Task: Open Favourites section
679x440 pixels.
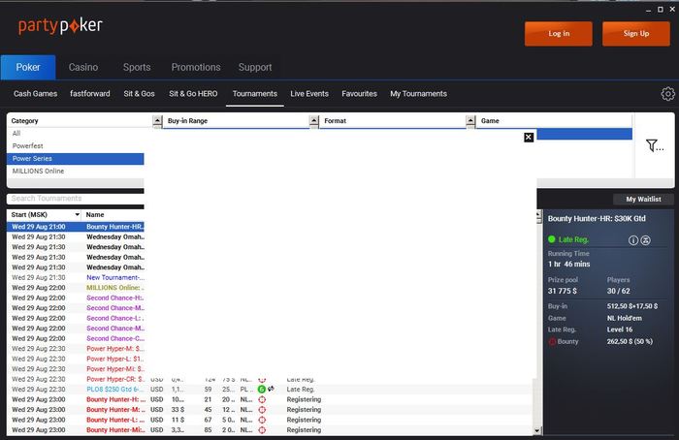Action: 359,93
